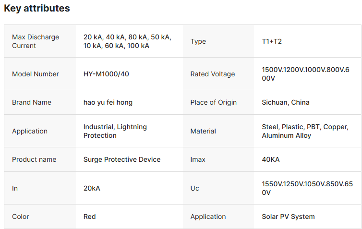This screenshot has width=362, height=229.
Task: Click the hao yu fei hong value
Action: 108,102
